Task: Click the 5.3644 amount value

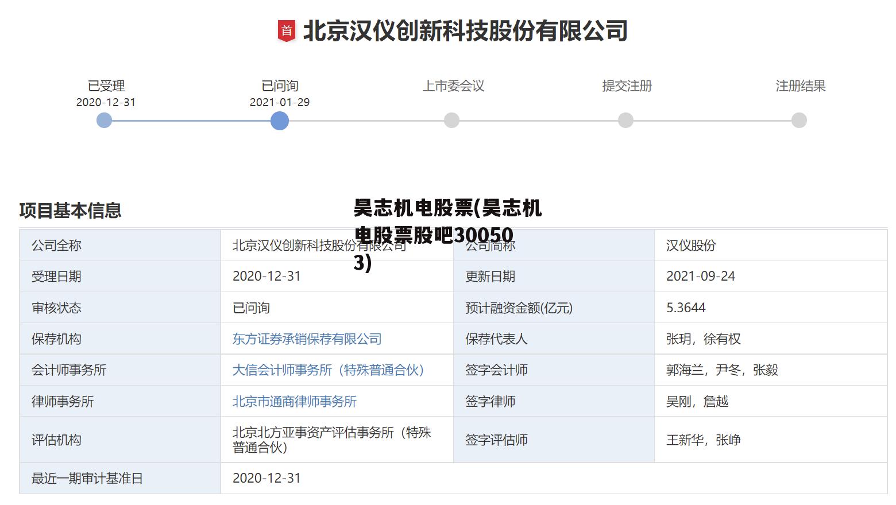Action: [x=686, y=308]
